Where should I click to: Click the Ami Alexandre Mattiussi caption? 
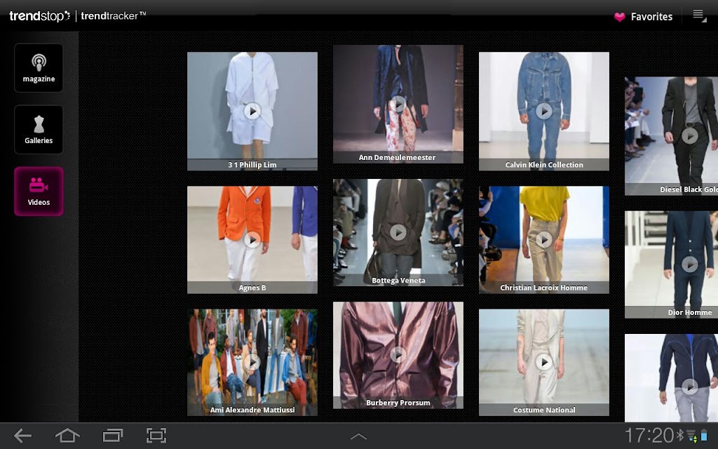click(252, 410)
